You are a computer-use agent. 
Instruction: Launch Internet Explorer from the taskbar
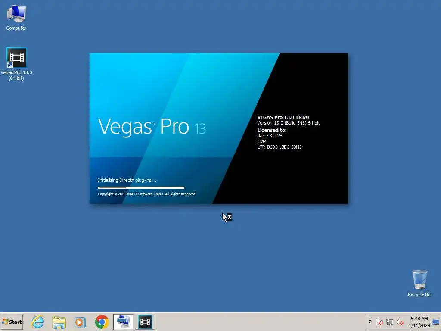point(38,322)
